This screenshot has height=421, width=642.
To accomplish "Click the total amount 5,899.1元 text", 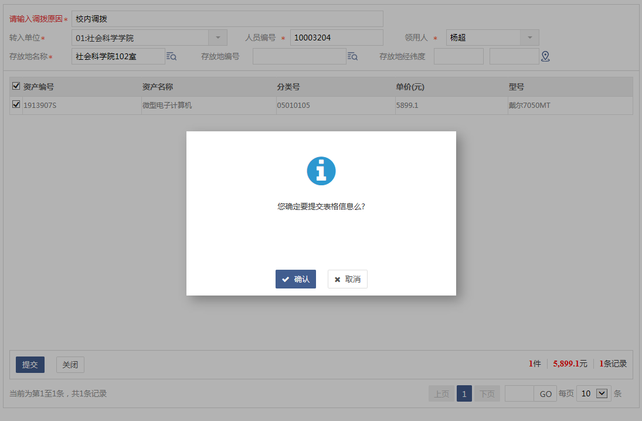I will click(x=570, y=364).
